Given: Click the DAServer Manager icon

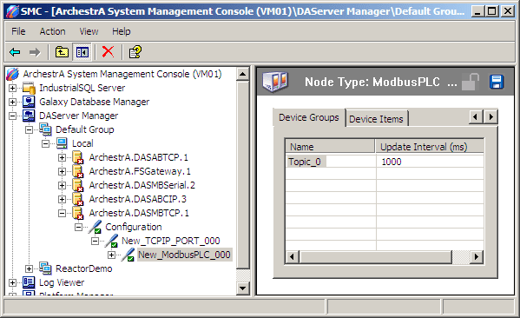Looking at the screenshot, I should [x=29, y=116].
